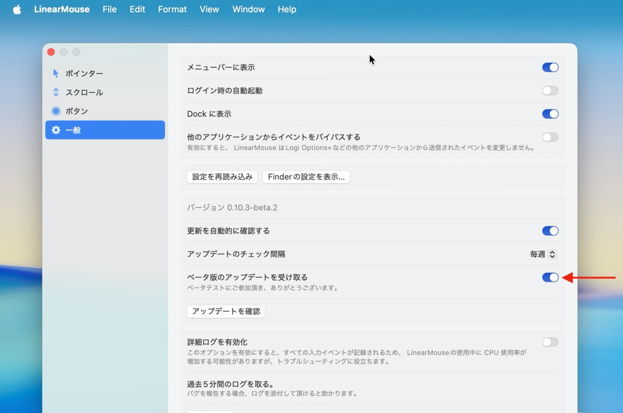Disable automatic update checking

550,231
